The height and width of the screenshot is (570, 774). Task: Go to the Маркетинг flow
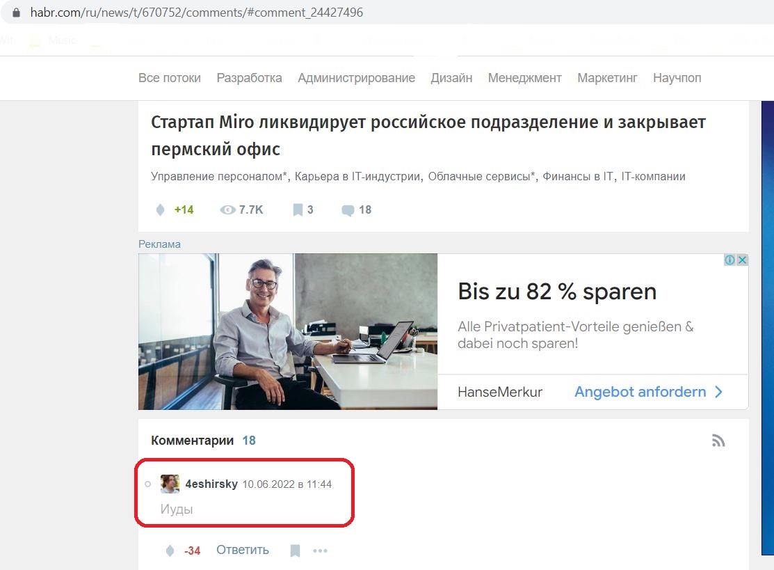click(607, 78)
